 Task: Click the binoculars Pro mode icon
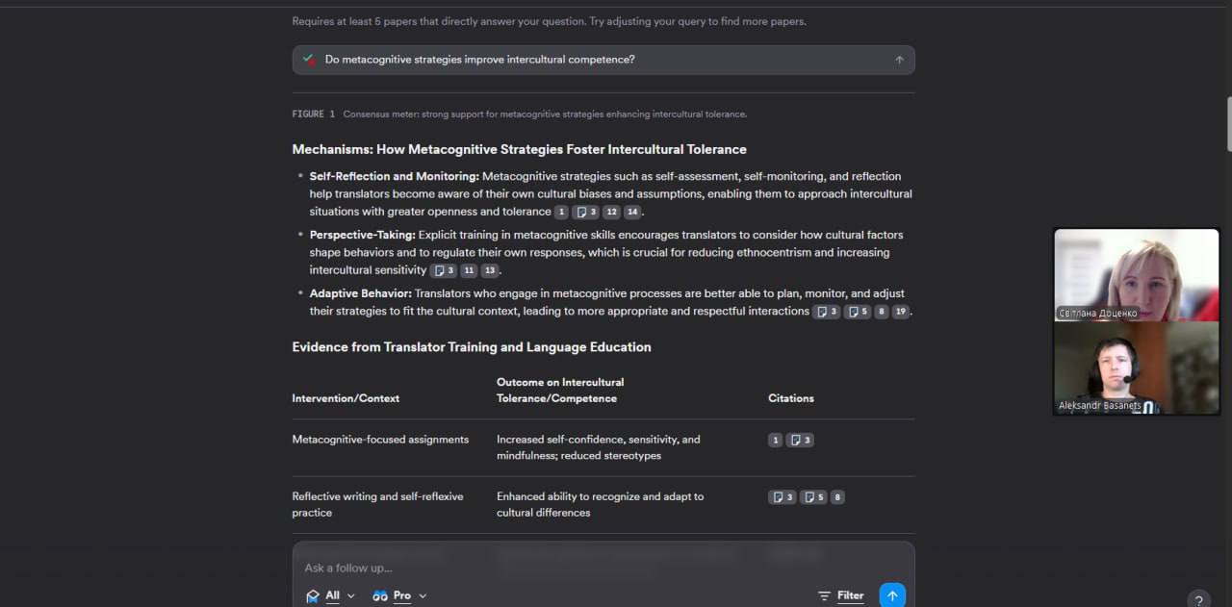(x=380, y=596)
